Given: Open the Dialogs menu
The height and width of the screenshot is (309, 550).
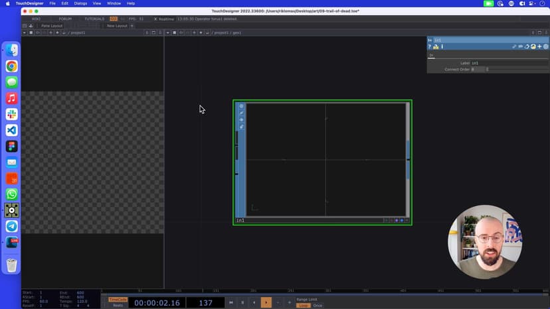Looking at the screenshot, I should (x=80, y=3).
